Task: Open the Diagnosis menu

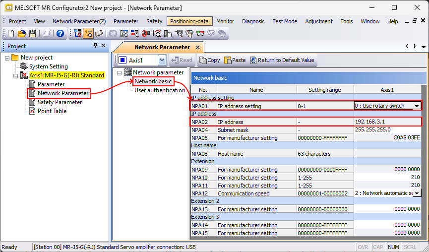Action: 253,21
